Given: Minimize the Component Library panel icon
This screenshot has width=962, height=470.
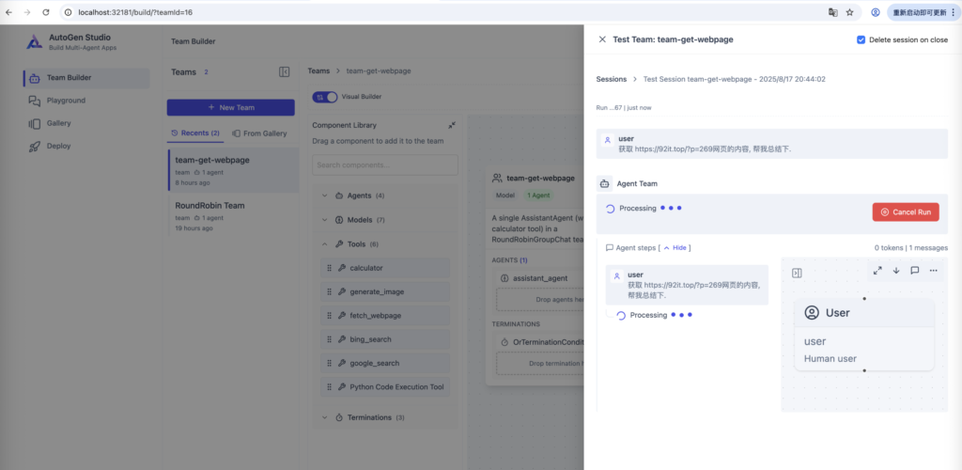Looking at the screenshot, I should pos(452,125).
